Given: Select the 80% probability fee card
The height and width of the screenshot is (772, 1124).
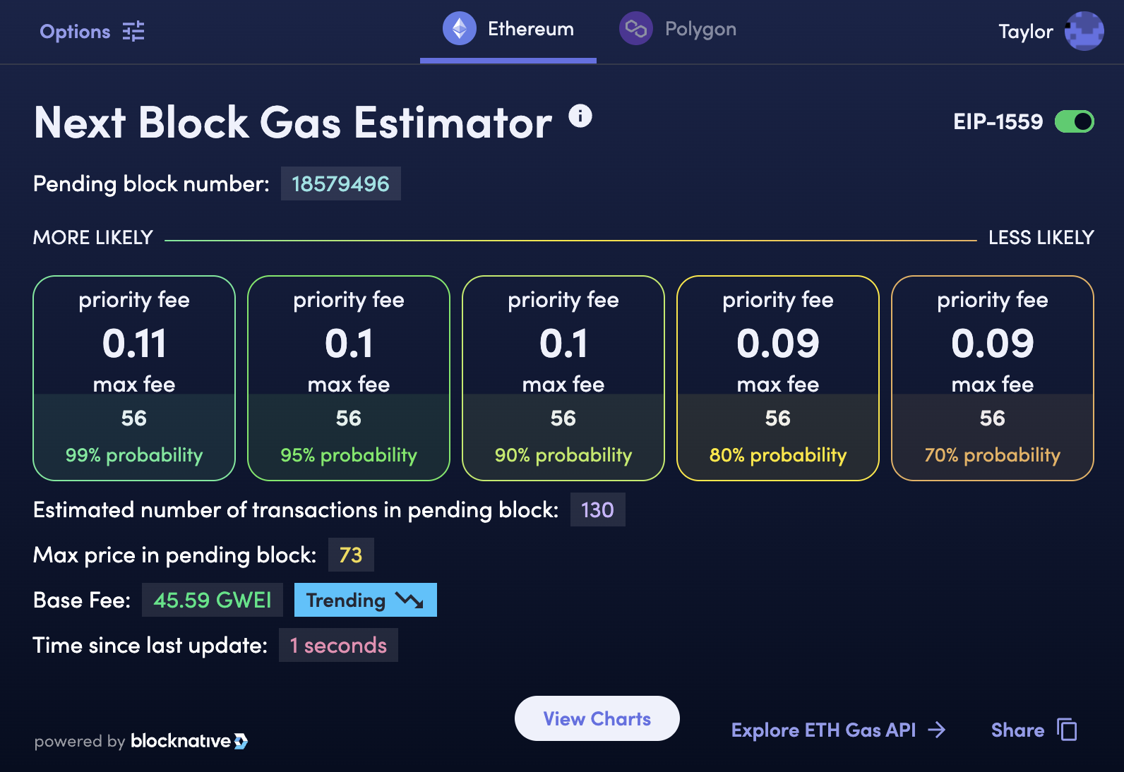Looking at the screenshot, I should coord(778,378).
